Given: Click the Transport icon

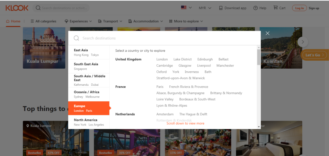Looking at the screenshot, I should 100,21.
